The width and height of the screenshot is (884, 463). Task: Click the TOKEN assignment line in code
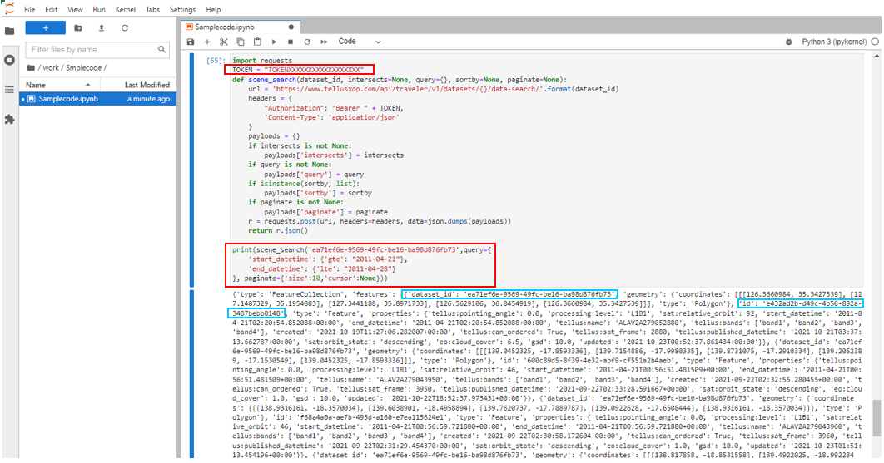298,70
